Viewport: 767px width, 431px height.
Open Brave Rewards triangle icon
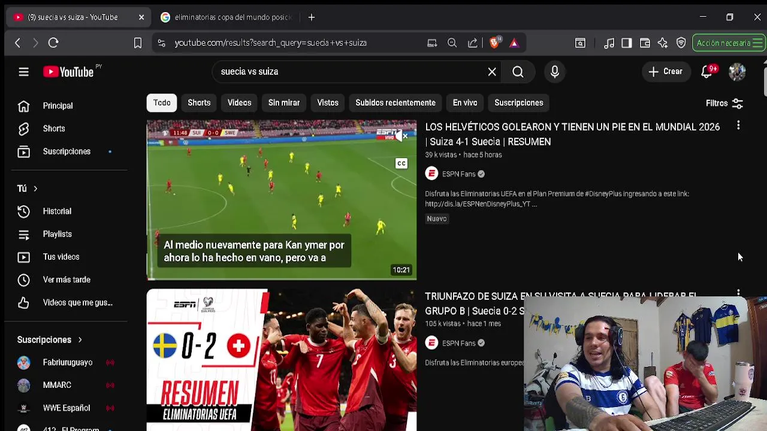[514, 43]
